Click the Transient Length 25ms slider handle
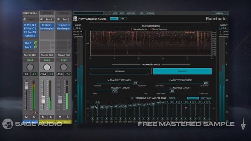Viewport: 251px width, 141px height. pyautogui.click(x=115, y=91)
